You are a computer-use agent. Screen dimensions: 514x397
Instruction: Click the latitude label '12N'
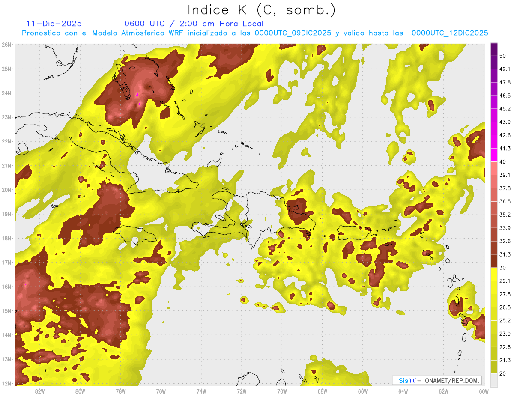click(x=6, y=383)
